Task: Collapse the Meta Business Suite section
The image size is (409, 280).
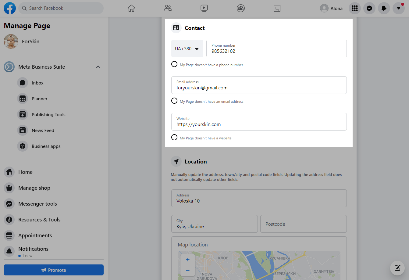Action: pos(98,67)
